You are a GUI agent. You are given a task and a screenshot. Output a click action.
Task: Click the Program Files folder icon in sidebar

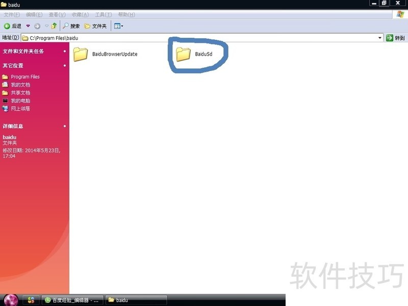(x=5, y=77)
